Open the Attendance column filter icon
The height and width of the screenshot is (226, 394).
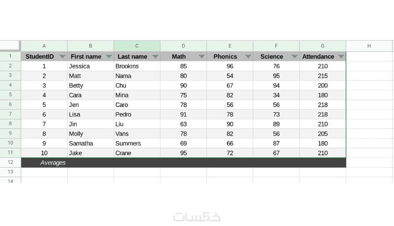pos(341,56)
